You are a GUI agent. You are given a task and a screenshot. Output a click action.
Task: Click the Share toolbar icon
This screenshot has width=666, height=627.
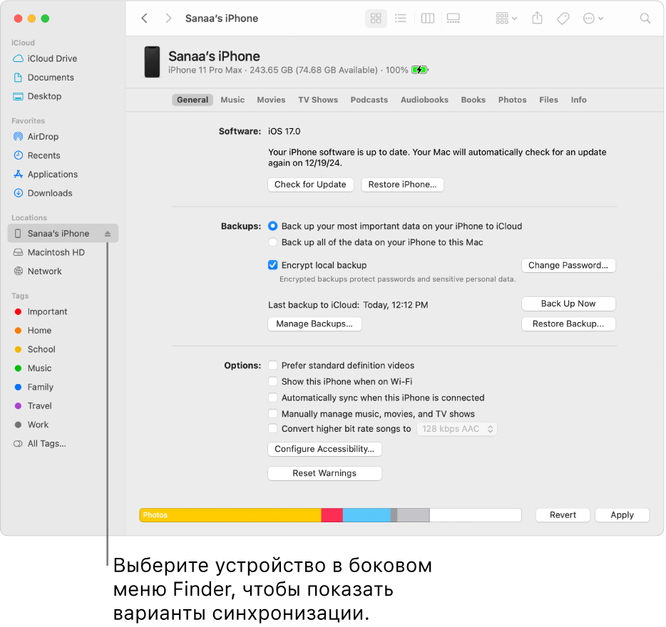tap(538, 19)
